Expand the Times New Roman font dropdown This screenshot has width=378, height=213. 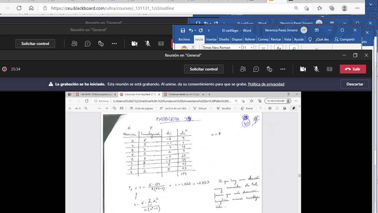239,47
